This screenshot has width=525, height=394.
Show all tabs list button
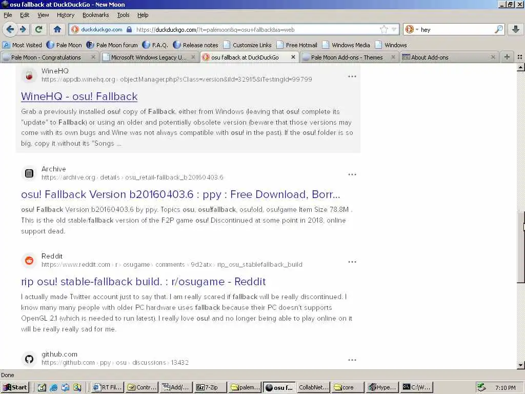pyautogui.click(x=520, y=57)
